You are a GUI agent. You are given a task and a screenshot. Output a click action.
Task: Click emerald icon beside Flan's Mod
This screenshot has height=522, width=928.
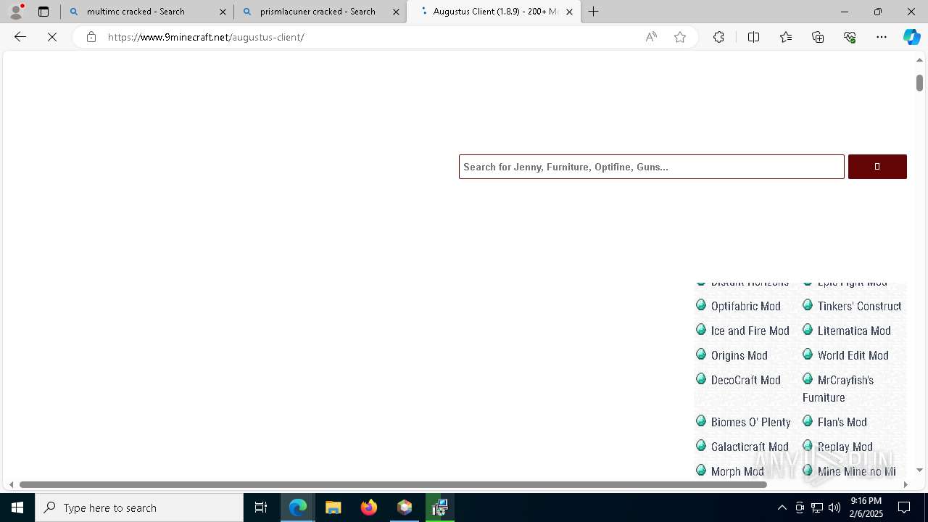808,421
